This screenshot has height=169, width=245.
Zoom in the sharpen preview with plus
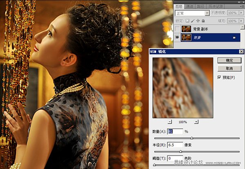(196, 122)
